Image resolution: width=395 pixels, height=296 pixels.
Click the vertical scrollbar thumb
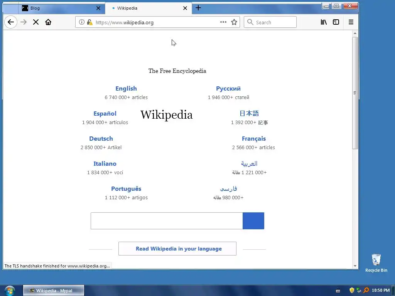tap(355, 93)
